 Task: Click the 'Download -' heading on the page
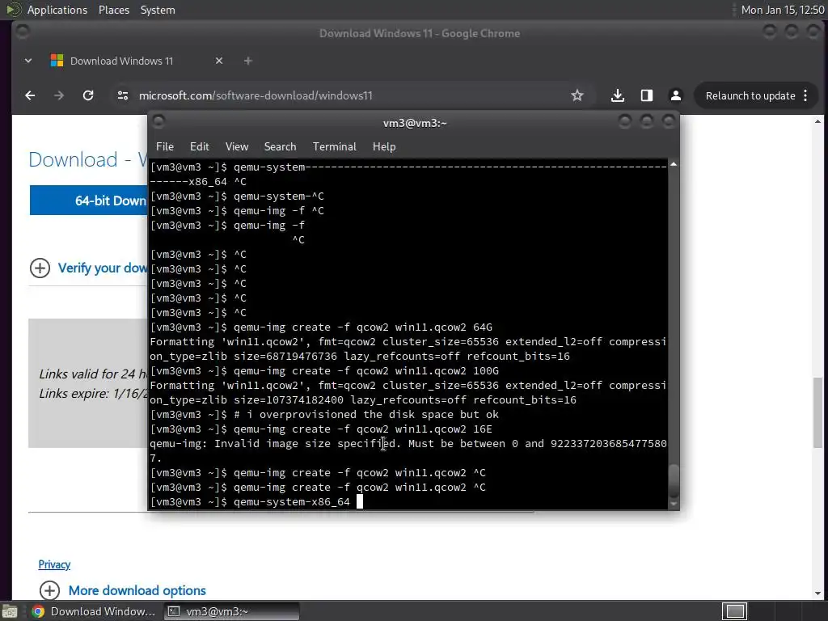coord(79,159)
